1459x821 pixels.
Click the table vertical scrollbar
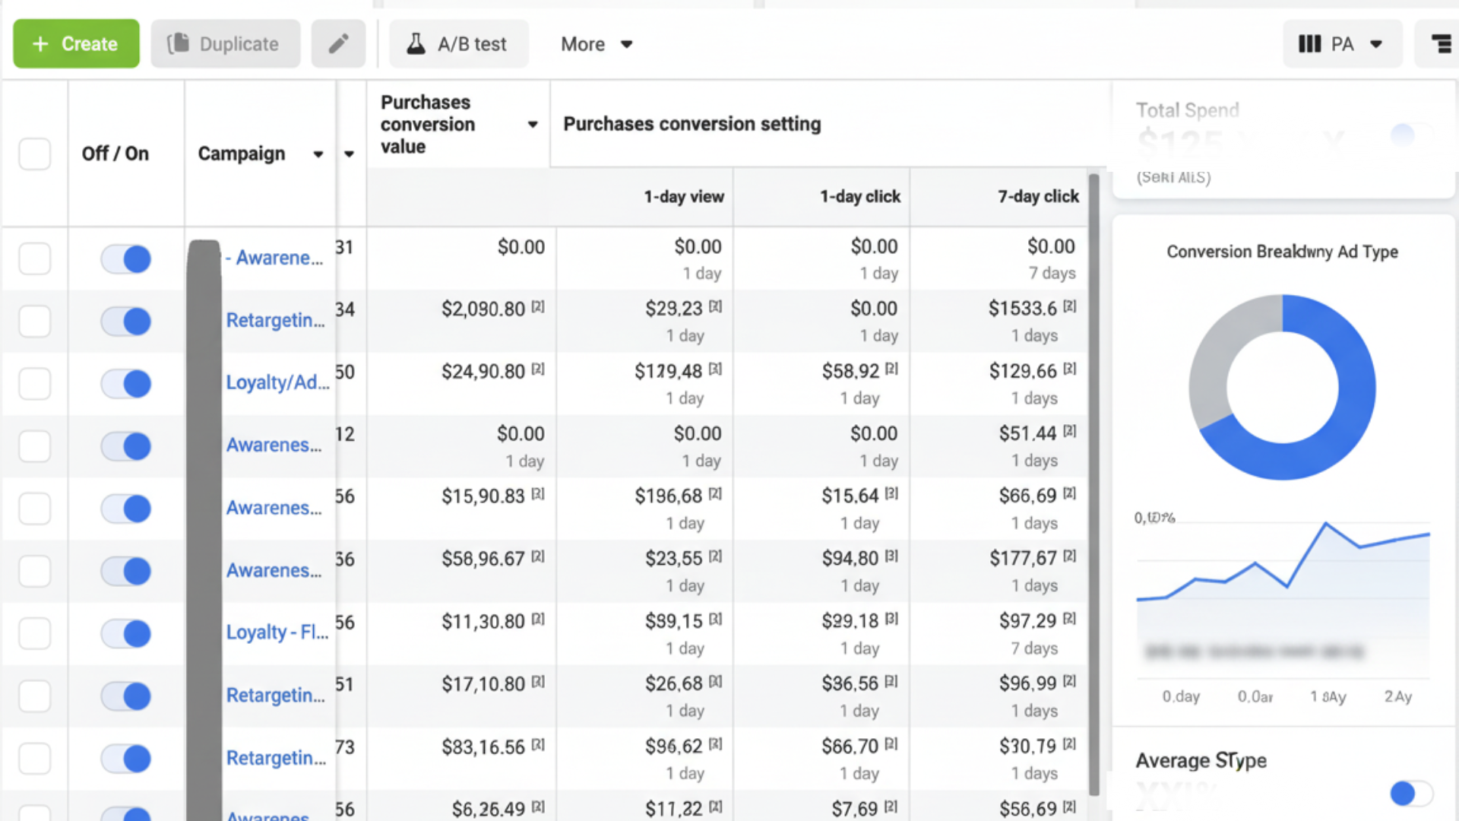[1093, 487]
